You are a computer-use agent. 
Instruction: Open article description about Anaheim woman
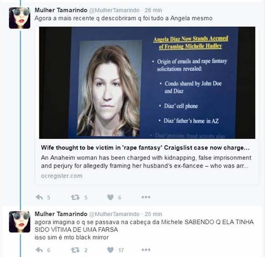[x=146, y=162]
